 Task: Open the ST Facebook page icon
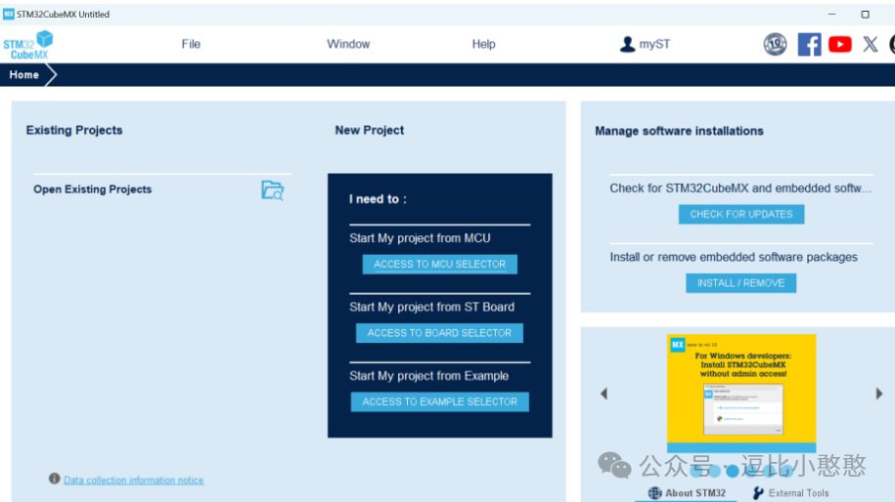809,44
